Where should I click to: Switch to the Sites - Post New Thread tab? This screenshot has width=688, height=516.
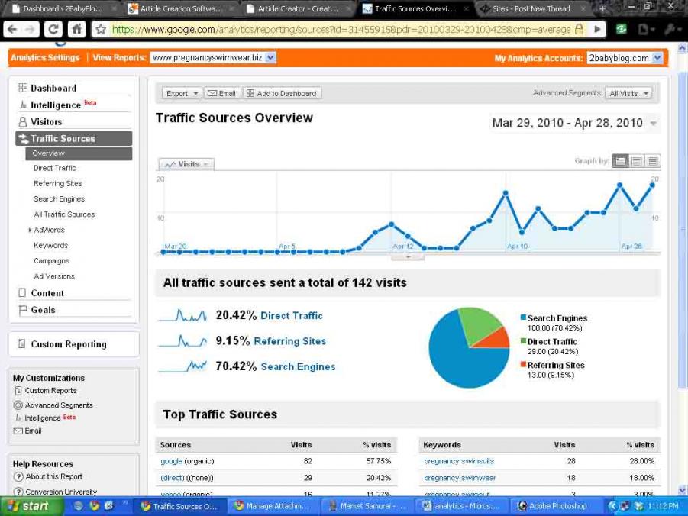(x=531, y=8)
